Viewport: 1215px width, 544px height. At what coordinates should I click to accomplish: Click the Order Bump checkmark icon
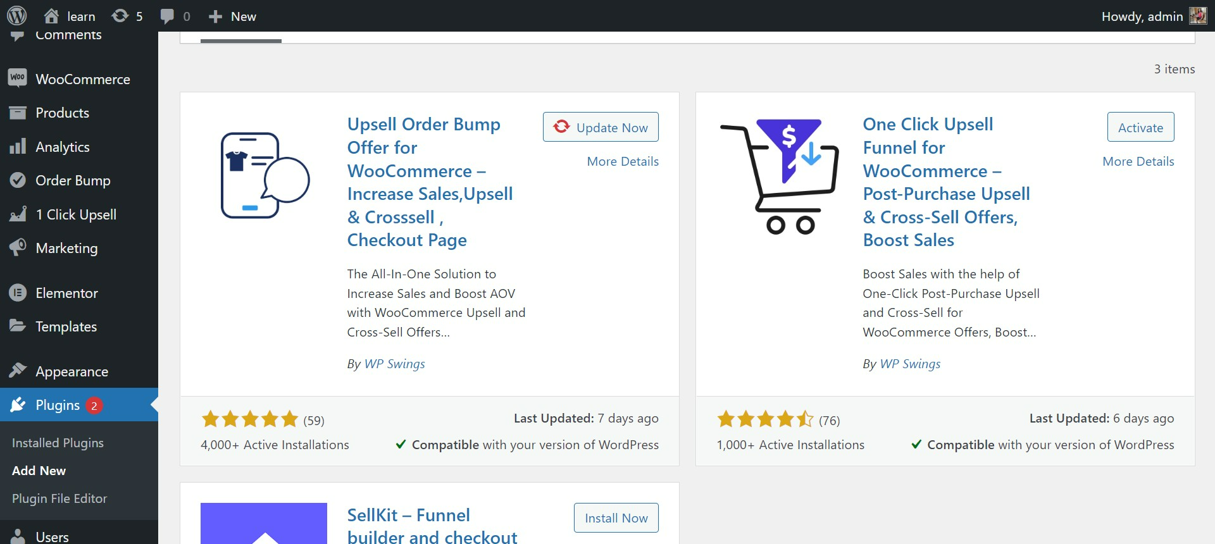(x=18, y=180)
